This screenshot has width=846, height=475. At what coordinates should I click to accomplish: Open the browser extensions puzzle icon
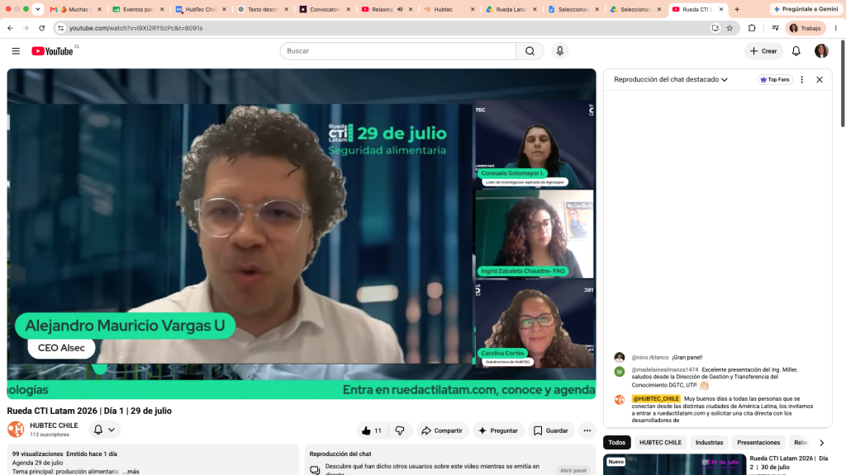coord(752,28)
